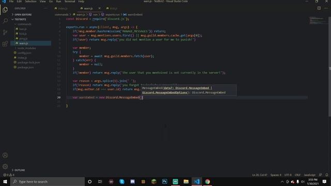Open Task View on taskbar
Screen dimensions: 331x186
click(100, 181)
